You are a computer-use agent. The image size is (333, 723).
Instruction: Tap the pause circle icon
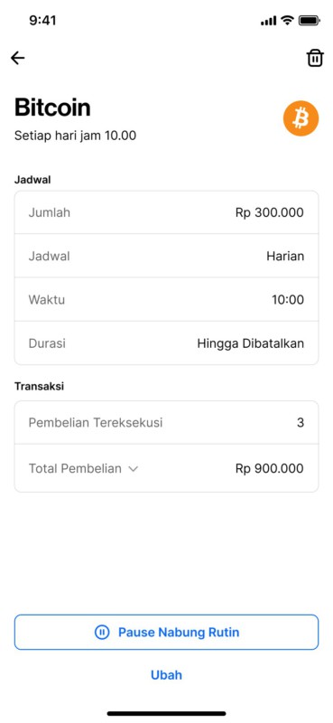pyautogui.click(x=102, y=632)
